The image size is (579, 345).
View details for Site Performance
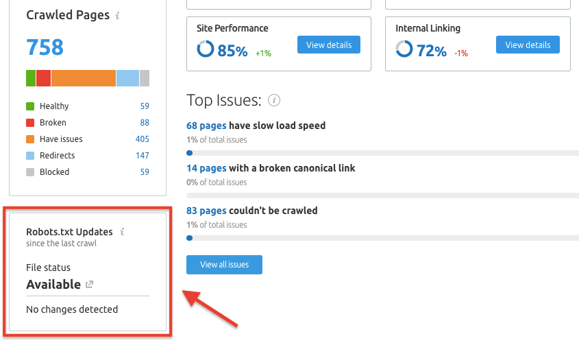(329, 45)
